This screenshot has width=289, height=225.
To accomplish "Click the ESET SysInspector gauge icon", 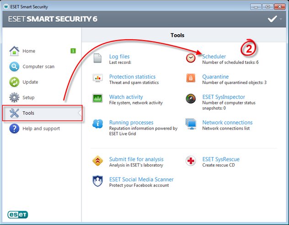I will coord(191,99).
